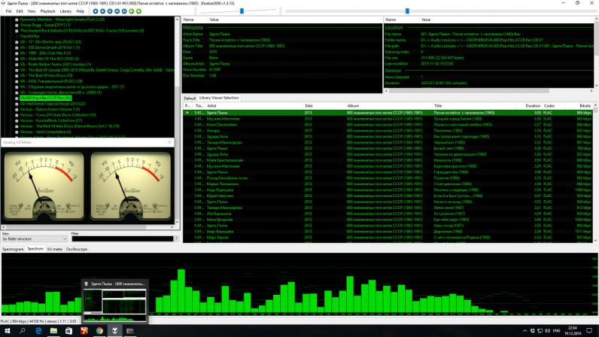This screenshot has width=599, height=337.
Task: Expand the VA - Club Hits Of The 80'S node
Action: 17,59
